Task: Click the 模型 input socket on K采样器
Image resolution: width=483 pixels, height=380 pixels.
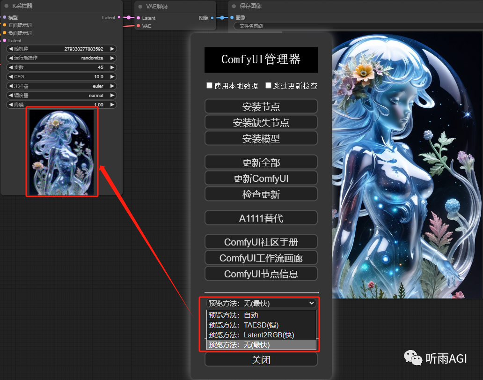Action: click(4, 17)
